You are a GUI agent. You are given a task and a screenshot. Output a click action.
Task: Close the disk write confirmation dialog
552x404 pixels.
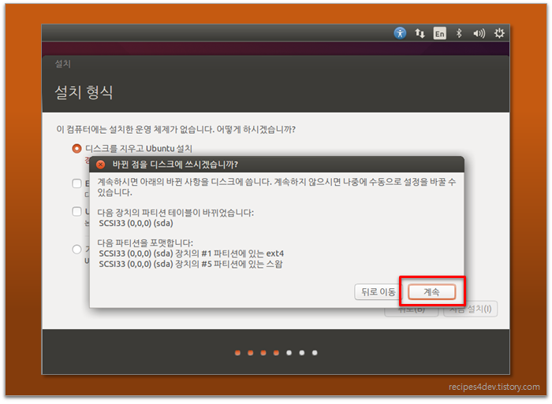[x=101, y=165]
